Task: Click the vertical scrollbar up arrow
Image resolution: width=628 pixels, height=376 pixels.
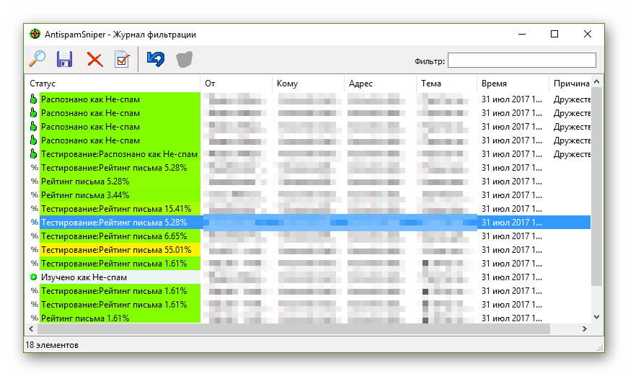Action: (597, 81)
